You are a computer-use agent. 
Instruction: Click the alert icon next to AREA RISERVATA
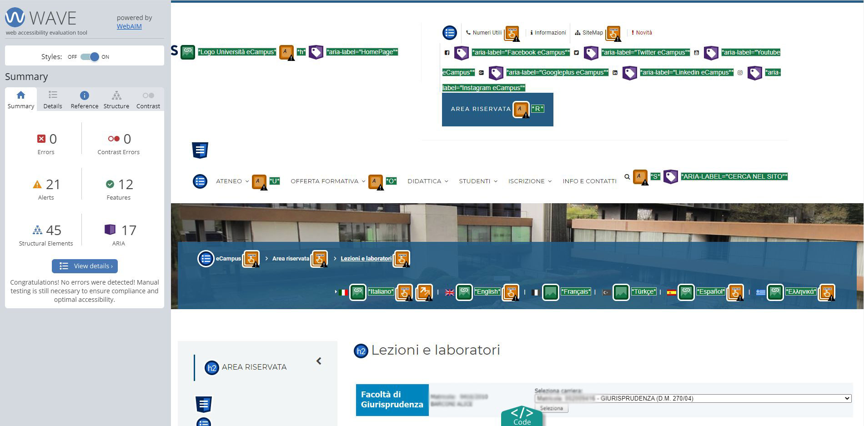coord(521,109)
